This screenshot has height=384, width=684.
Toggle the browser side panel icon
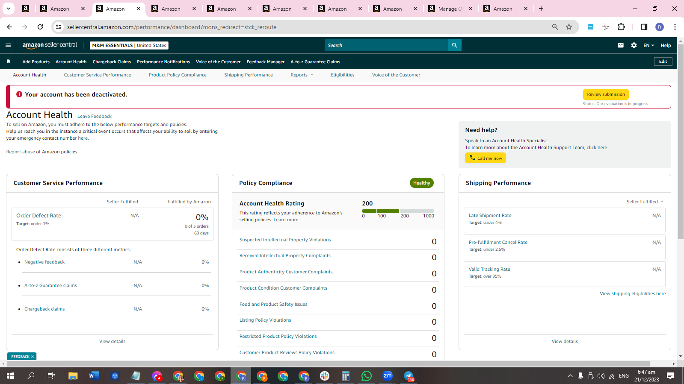[x=644, y=27]
